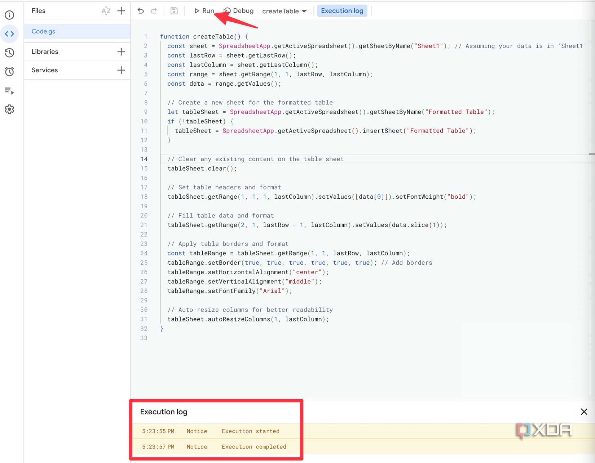The height and width of the screenshot is (463, 595).
Task: Open the createTable function dropdown
Action: pyautogui.click(x=284, y=11)
